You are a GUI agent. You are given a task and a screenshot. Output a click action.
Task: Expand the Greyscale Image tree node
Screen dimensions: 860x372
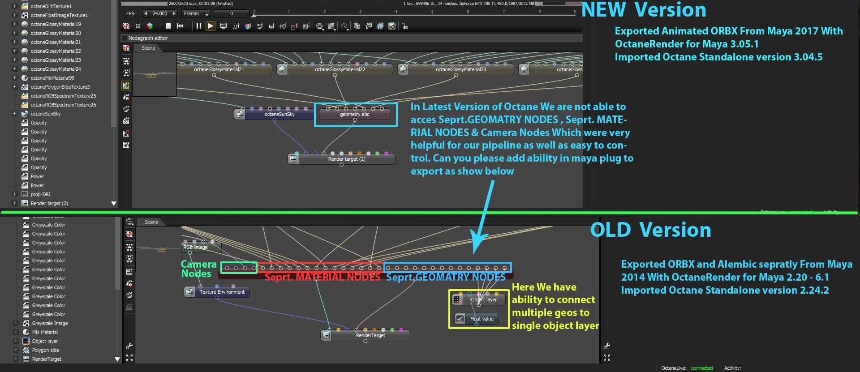(x=16, y=323)
